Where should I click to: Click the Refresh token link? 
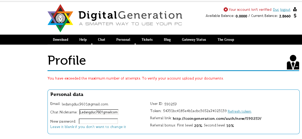tap(239, 111)
